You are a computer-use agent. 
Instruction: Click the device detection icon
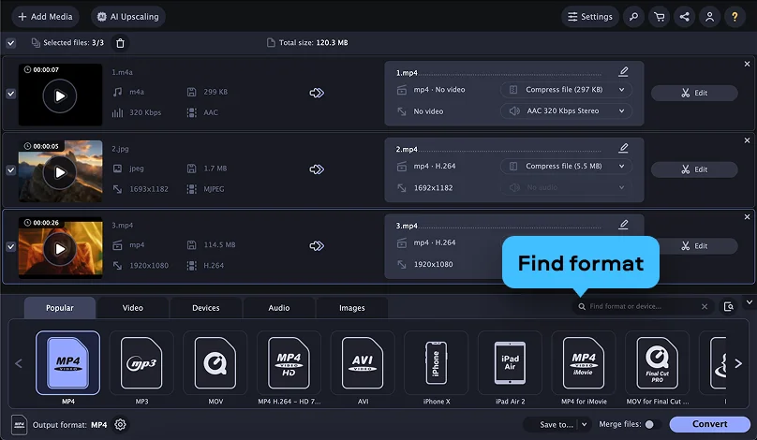point(729,306)
